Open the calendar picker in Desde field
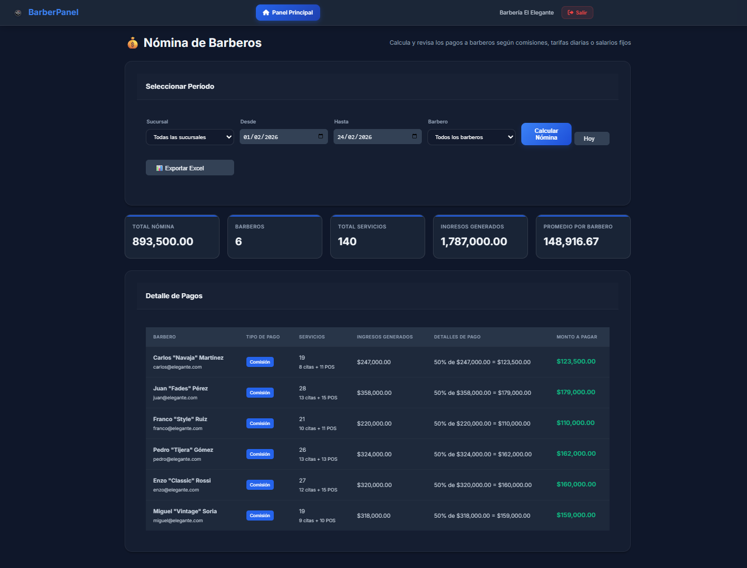The height and width of the screenshot is (568, 747). 321,136
